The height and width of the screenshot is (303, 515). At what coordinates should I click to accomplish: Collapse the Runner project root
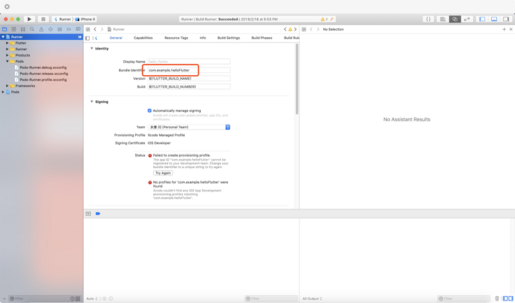pyautogui.click(x=3, y=37)
